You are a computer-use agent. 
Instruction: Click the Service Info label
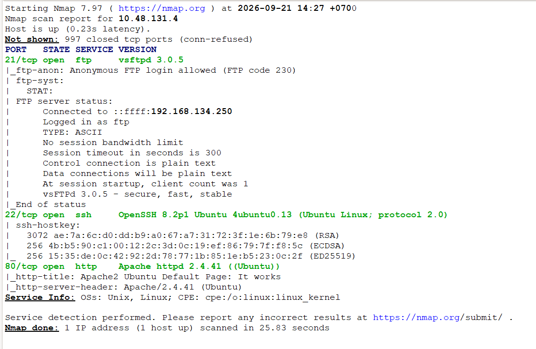(x=40, y=297)
